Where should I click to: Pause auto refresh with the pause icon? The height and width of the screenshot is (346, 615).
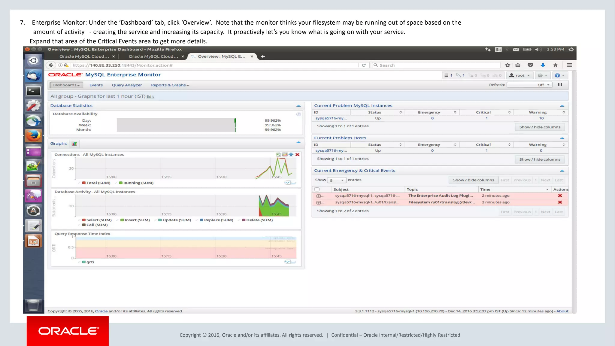click(x=560, y=85)
